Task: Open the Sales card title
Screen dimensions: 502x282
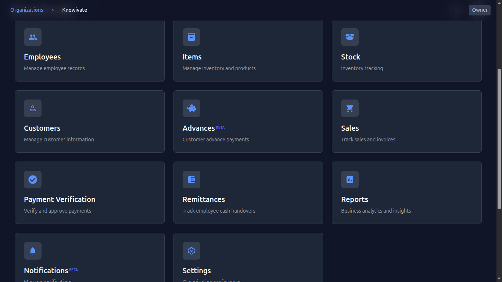Action: click(x=350, y=128)
